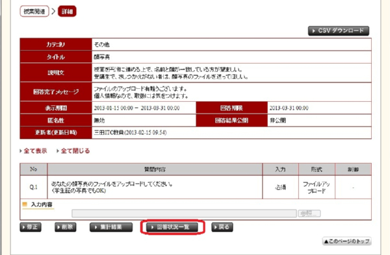This screenshot has width=390, height=255.
Task: Collapse all with 全て閉じる link
Action: 73,151
